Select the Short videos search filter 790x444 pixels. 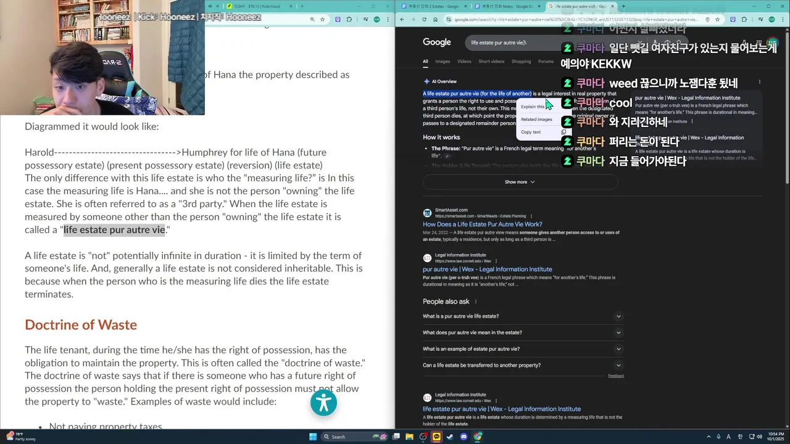coord(491,62)
